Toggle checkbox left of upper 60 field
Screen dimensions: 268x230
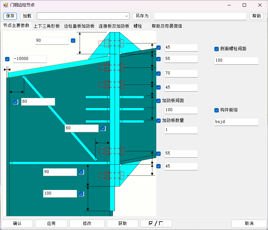click(16, 102)
